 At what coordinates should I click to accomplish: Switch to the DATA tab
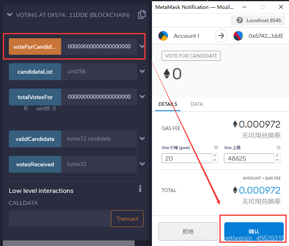pyautogui.click(x=197, y=104)
